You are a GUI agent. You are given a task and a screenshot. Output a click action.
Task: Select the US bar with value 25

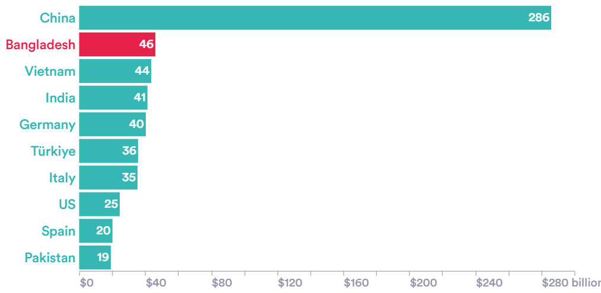coord(100,204)
